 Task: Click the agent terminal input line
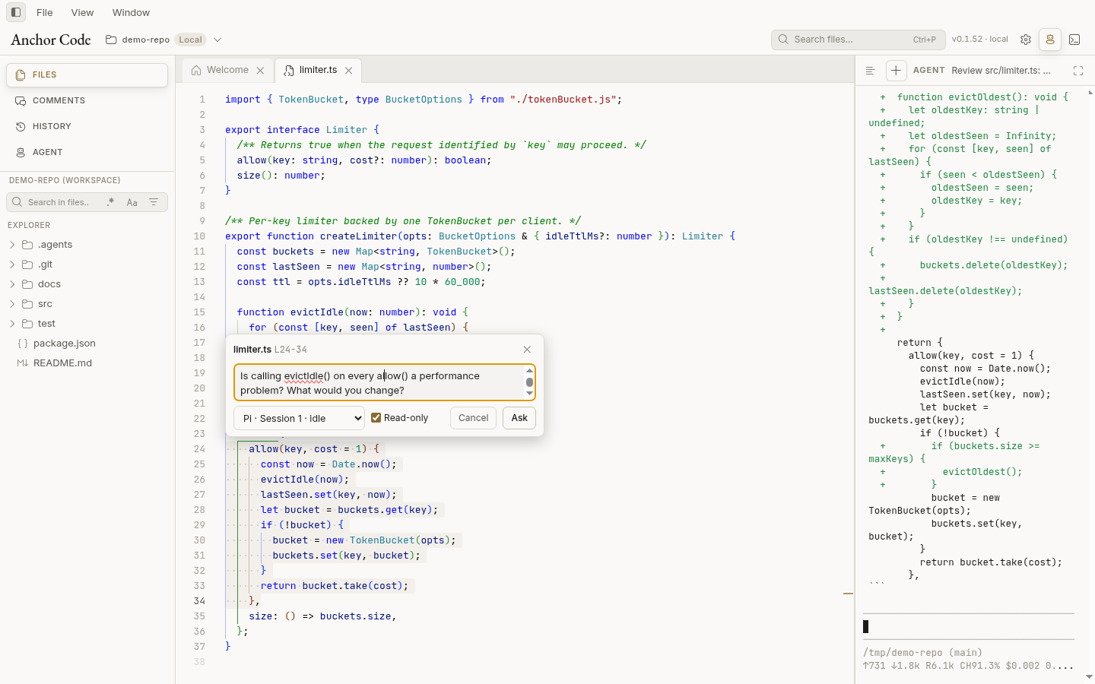pyautogui.click(x=969, y=627)
